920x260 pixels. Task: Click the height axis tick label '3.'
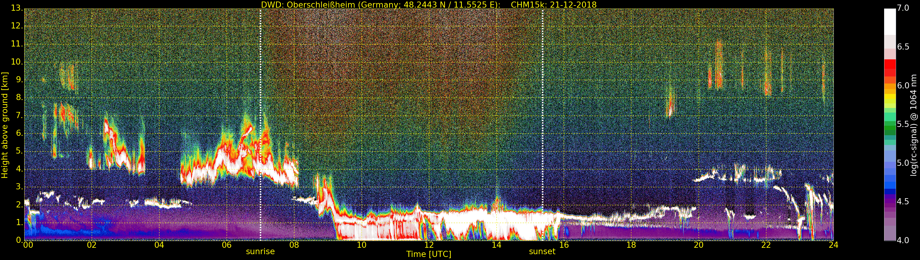(x=19, y=187)
